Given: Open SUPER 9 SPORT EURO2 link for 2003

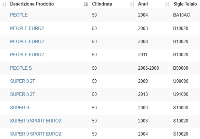Looking at the screenshot, I should pyautogui.click(x=36, y=121).
